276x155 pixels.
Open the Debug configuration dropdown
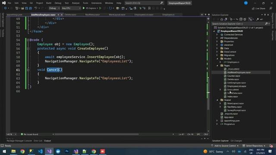54,8
